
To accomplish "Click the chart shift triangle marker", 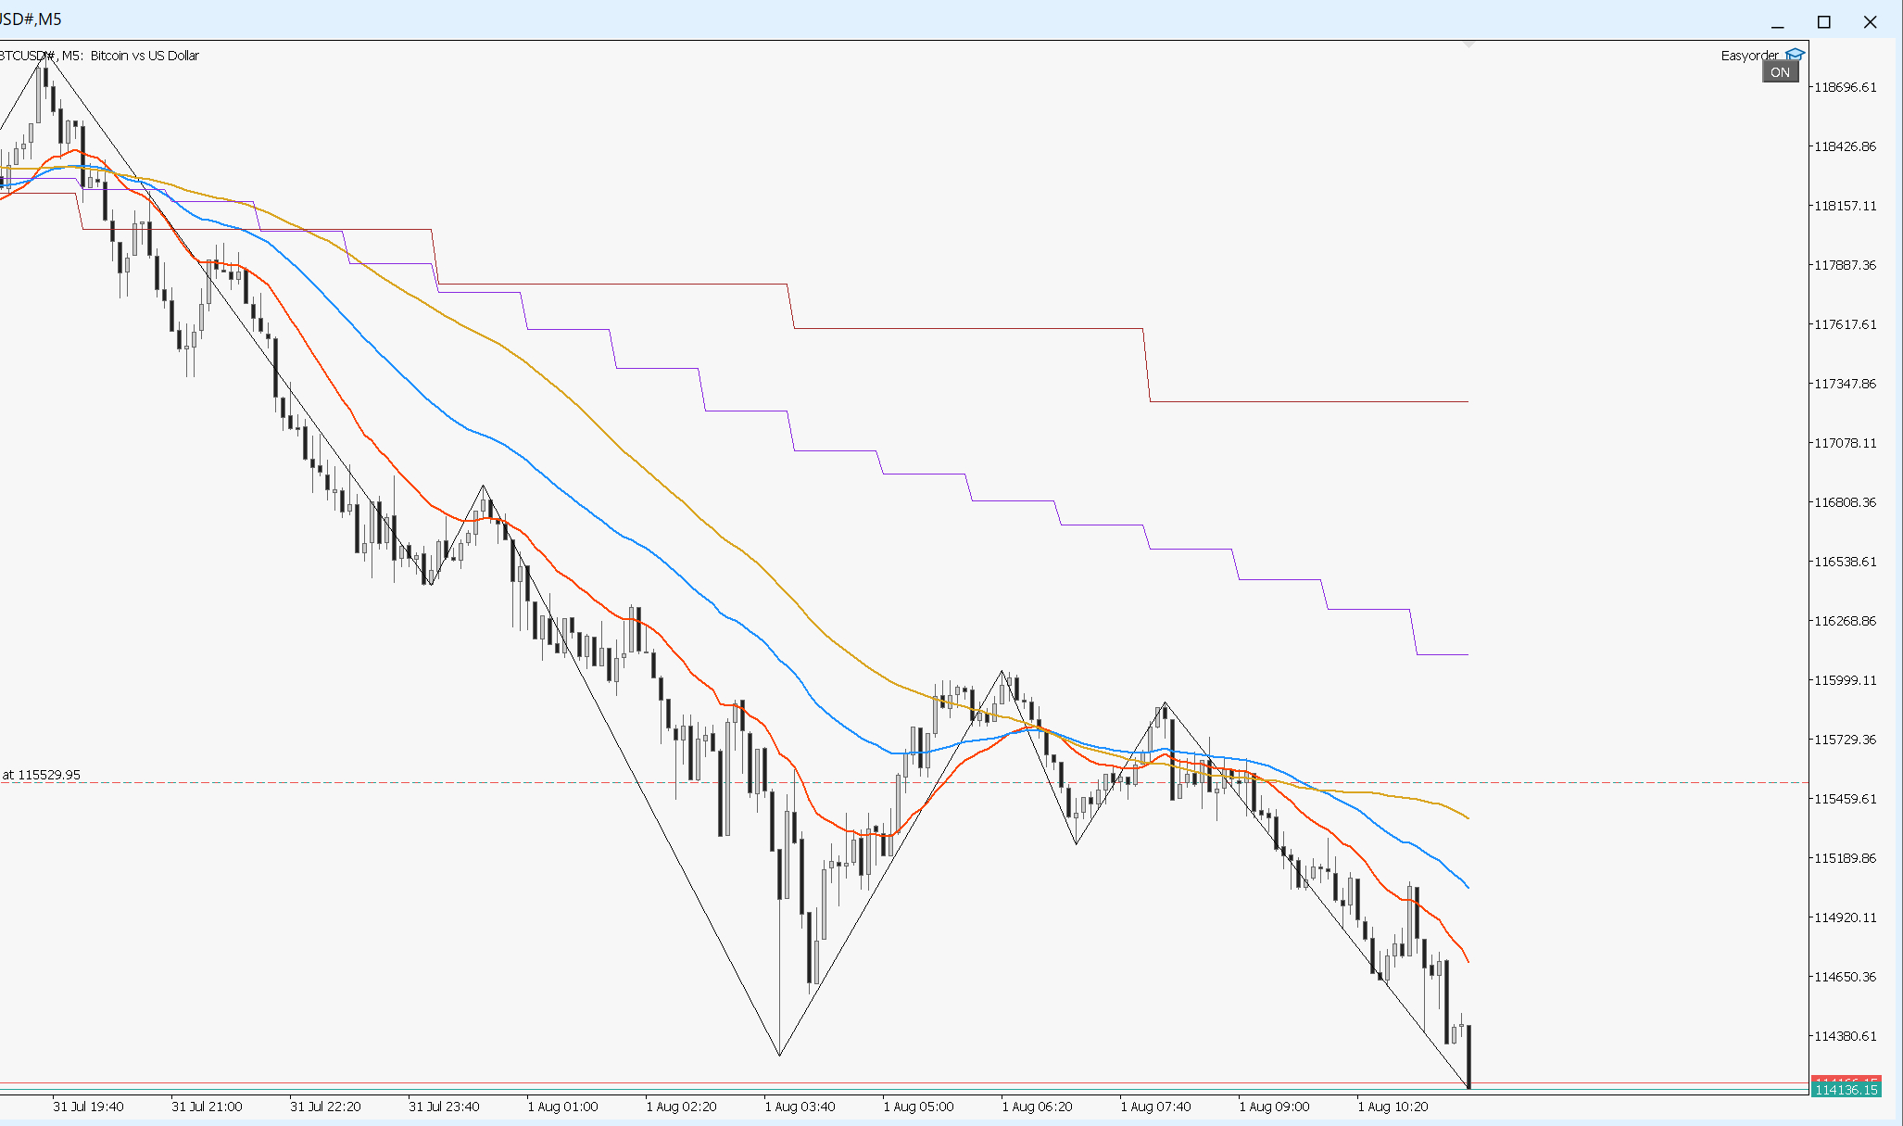I will 1468,44.
